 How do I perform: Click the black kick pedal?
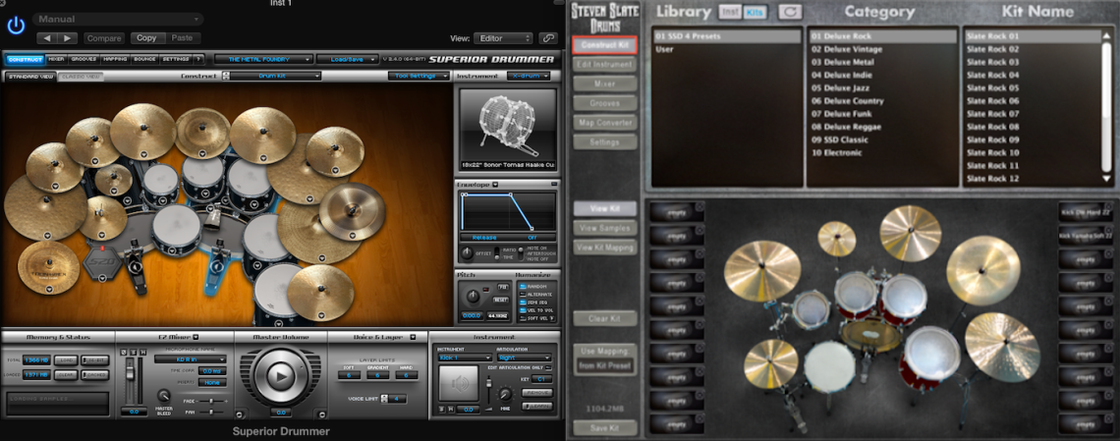(134, 265)
